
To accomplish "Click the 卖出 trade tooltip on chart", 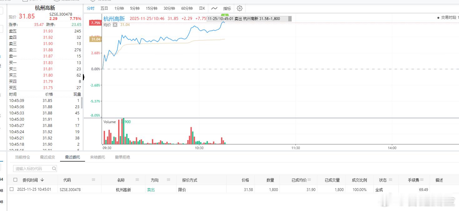I will click(x=249, y=19).
